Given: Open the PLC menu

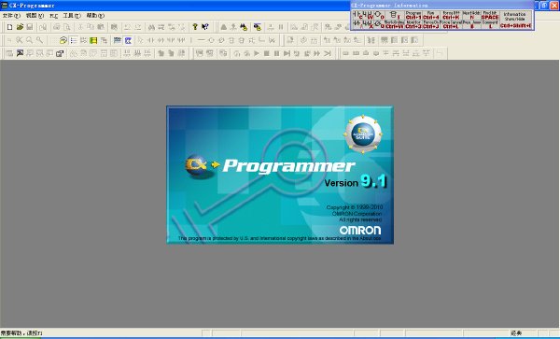Looking at the screenshot, I should tap(53, 16).
